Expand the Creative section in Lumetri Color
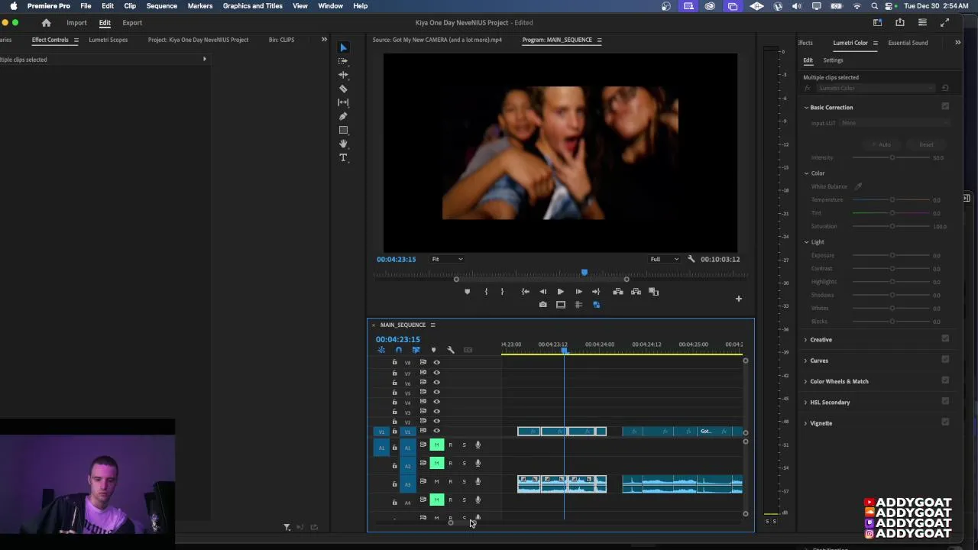This screenshot has height=550, width=978. tap(821, 339)
